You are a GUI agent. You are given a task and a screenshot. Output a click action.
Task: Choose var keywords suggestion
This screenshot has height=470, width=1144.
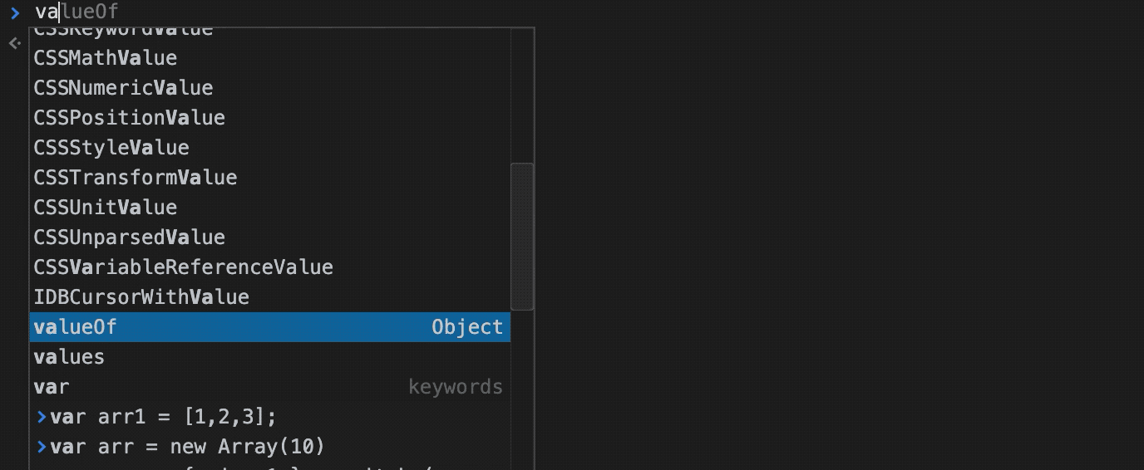coord(270,387)
